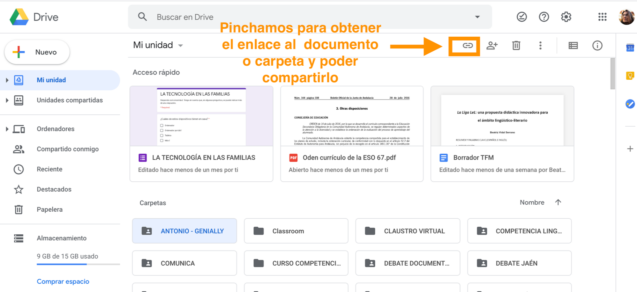Open the Google apps grid
The width and height of the screenshot is (637, 292).
pos(602,17)
